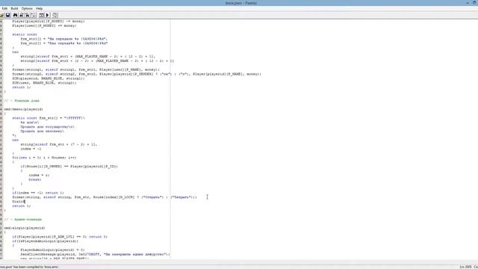Viewport: 478px width, 269px height.
Task: Click the 'if(index == -1) return 1;' line
Action: coord(38,193)
